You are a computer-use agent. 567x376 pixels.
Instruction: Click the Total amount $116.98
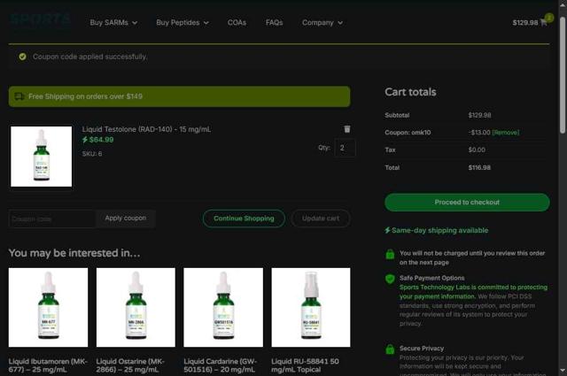tap(479, 167)
